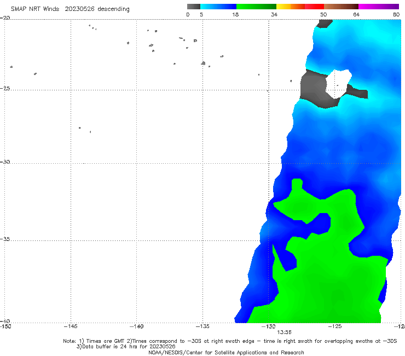Click the longitude axis label '-145'
Screen dimensions: 405x356
click(x=71, y=326)
